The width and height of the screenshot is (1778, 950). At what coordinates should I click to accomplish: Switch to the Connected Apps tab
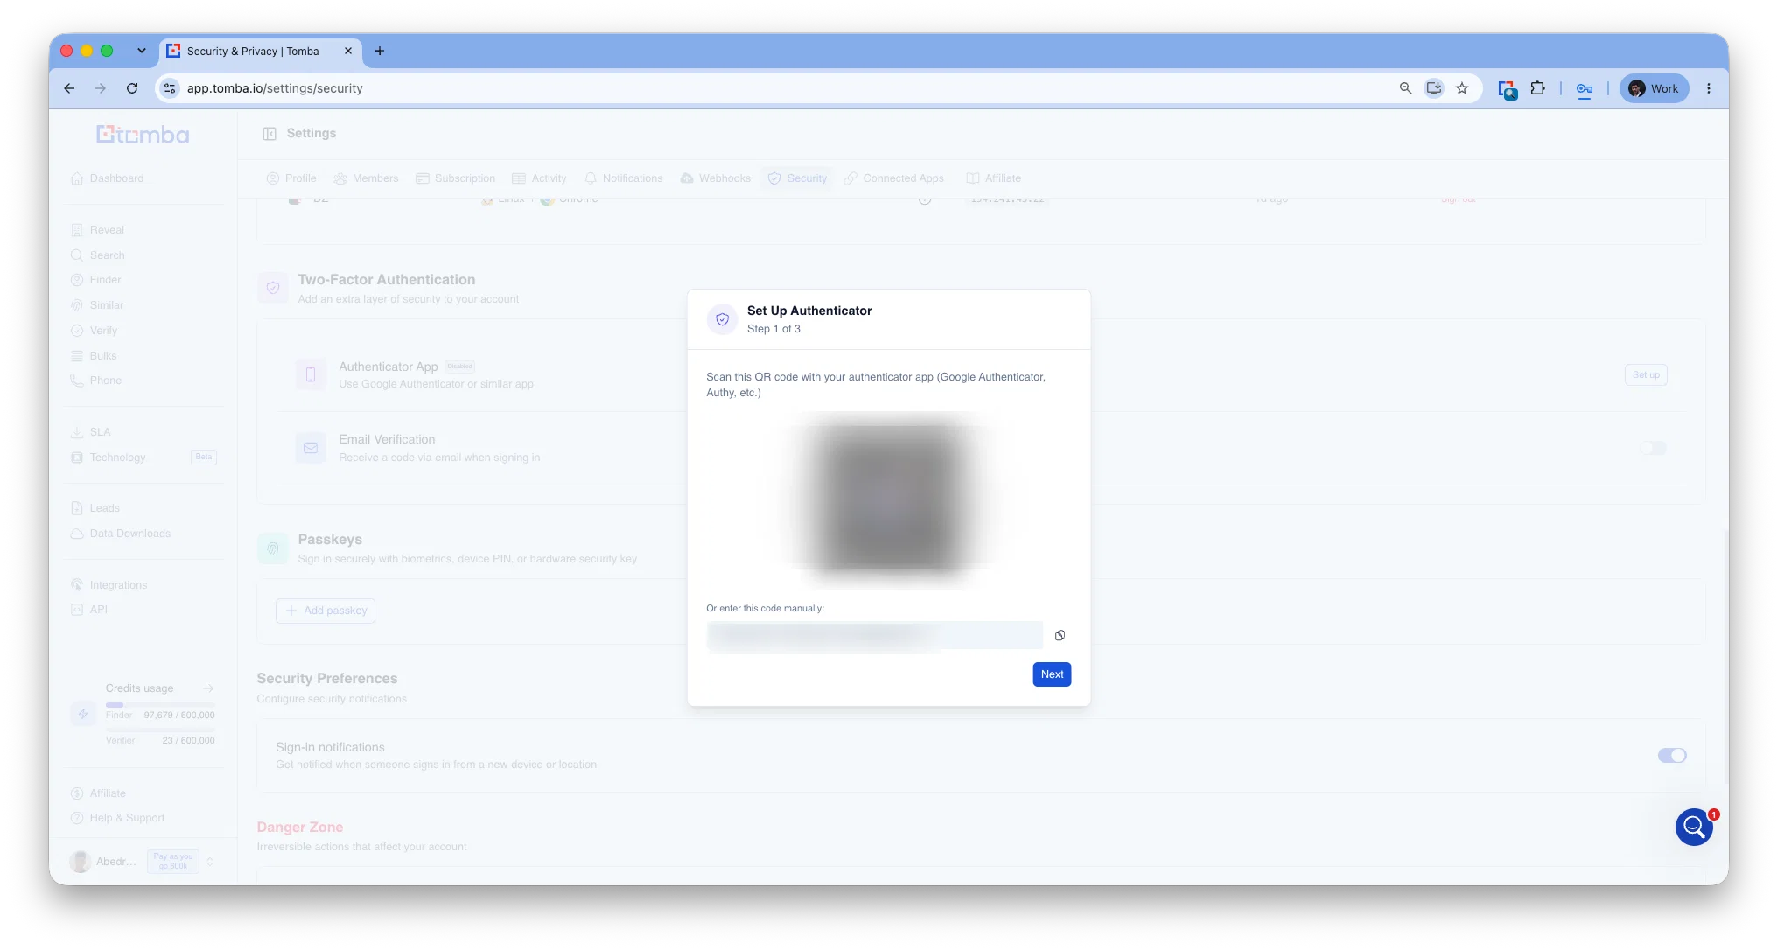[894, 178]
